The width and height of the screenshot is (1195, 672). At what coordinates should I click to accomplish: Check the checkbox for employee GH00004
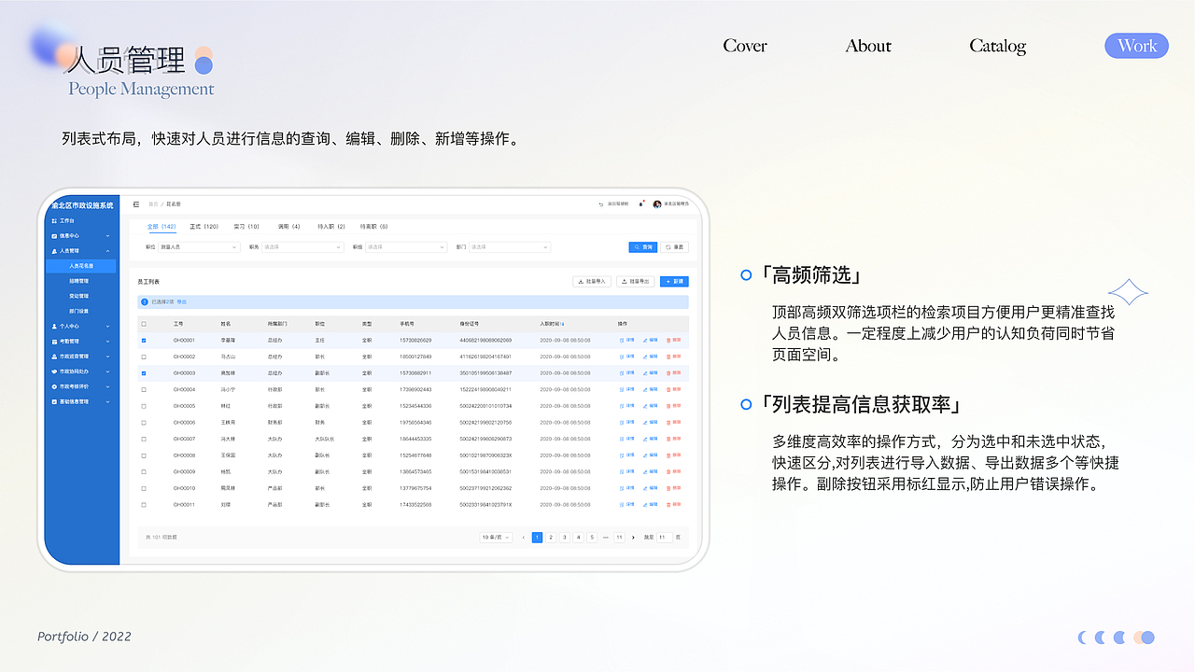(144, 389)
